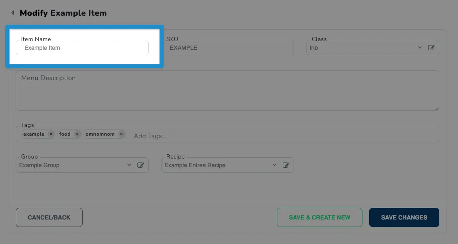
Task: Click the 'food' tag label
Action: point(64,134)
